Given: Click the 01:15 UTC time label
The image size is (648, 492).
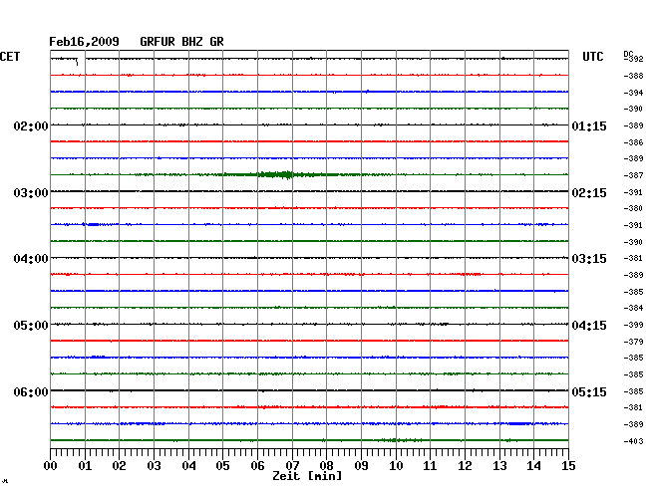Looking at the screenshot, I should point(589,125).
